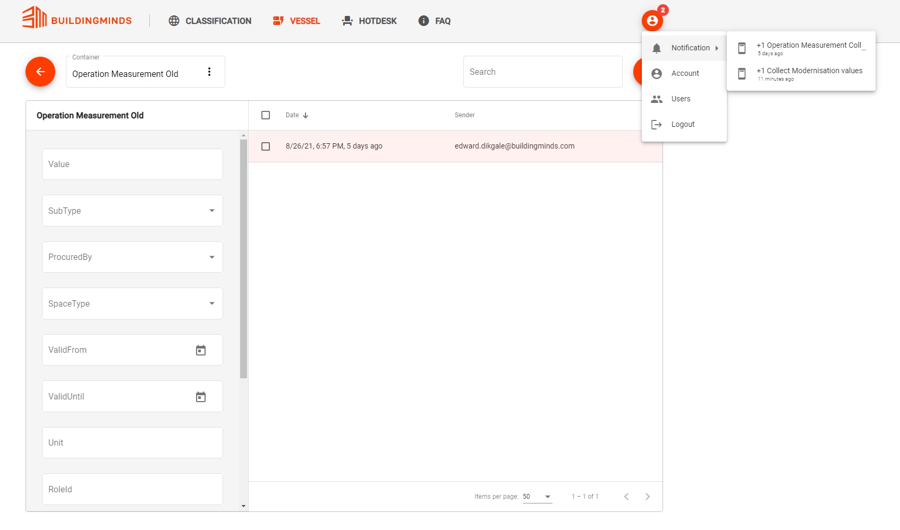Select Logout from user menu

tap(684, 125)
